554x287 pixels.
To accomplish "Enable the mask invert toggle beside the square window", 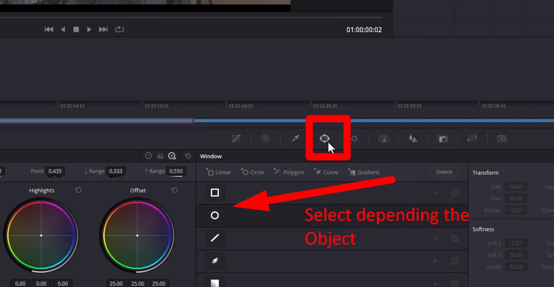I will [x=455, y=193].
